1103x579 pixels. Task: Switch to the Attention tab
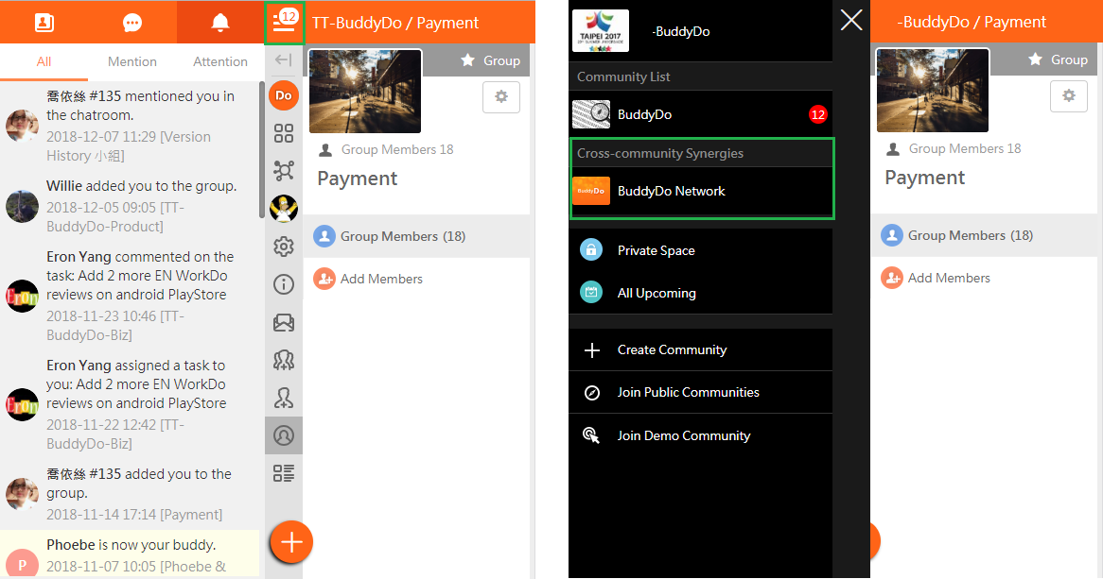point(220,61)
